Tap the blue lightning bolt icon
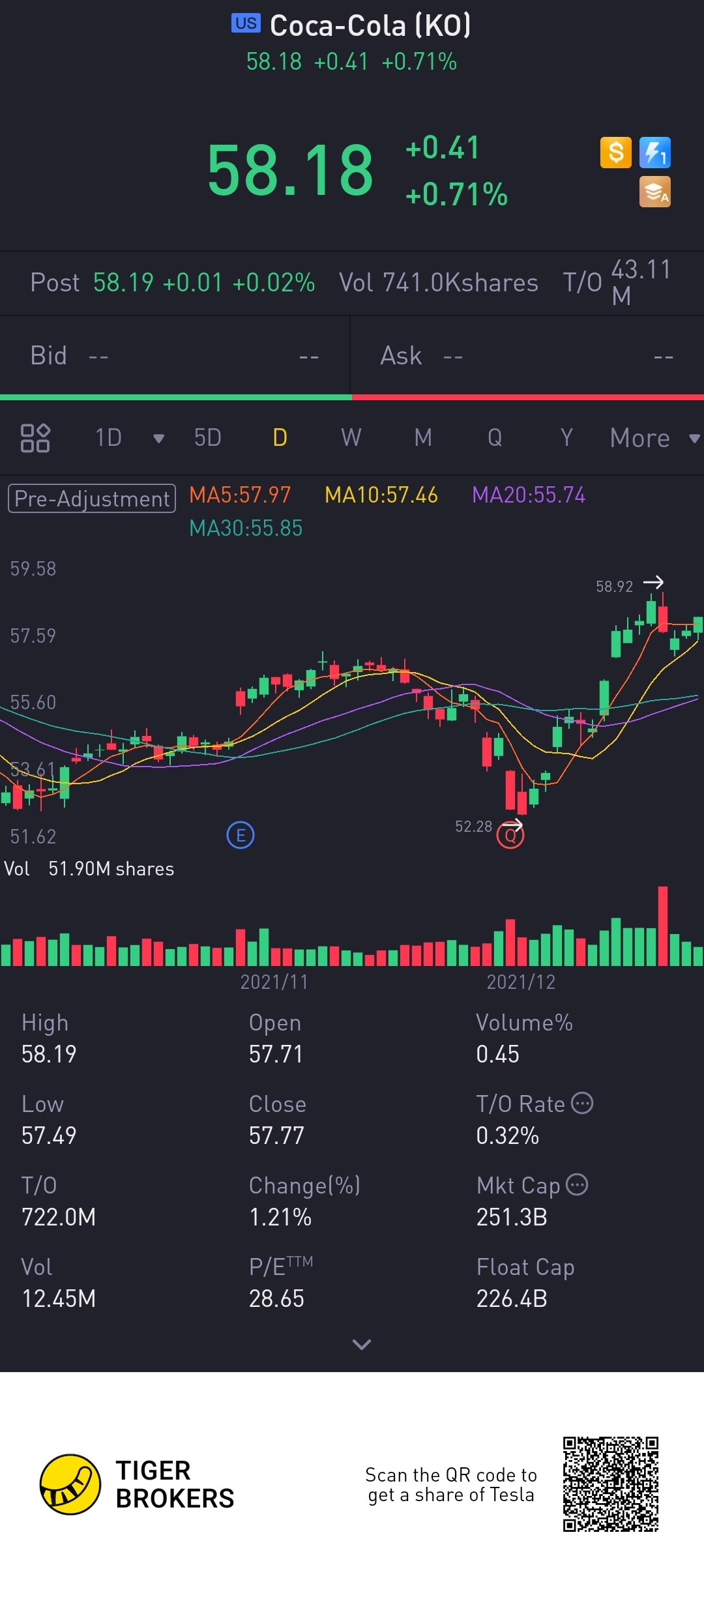Viewport: 704px width, 1597px height. click(x=655, y=153)
